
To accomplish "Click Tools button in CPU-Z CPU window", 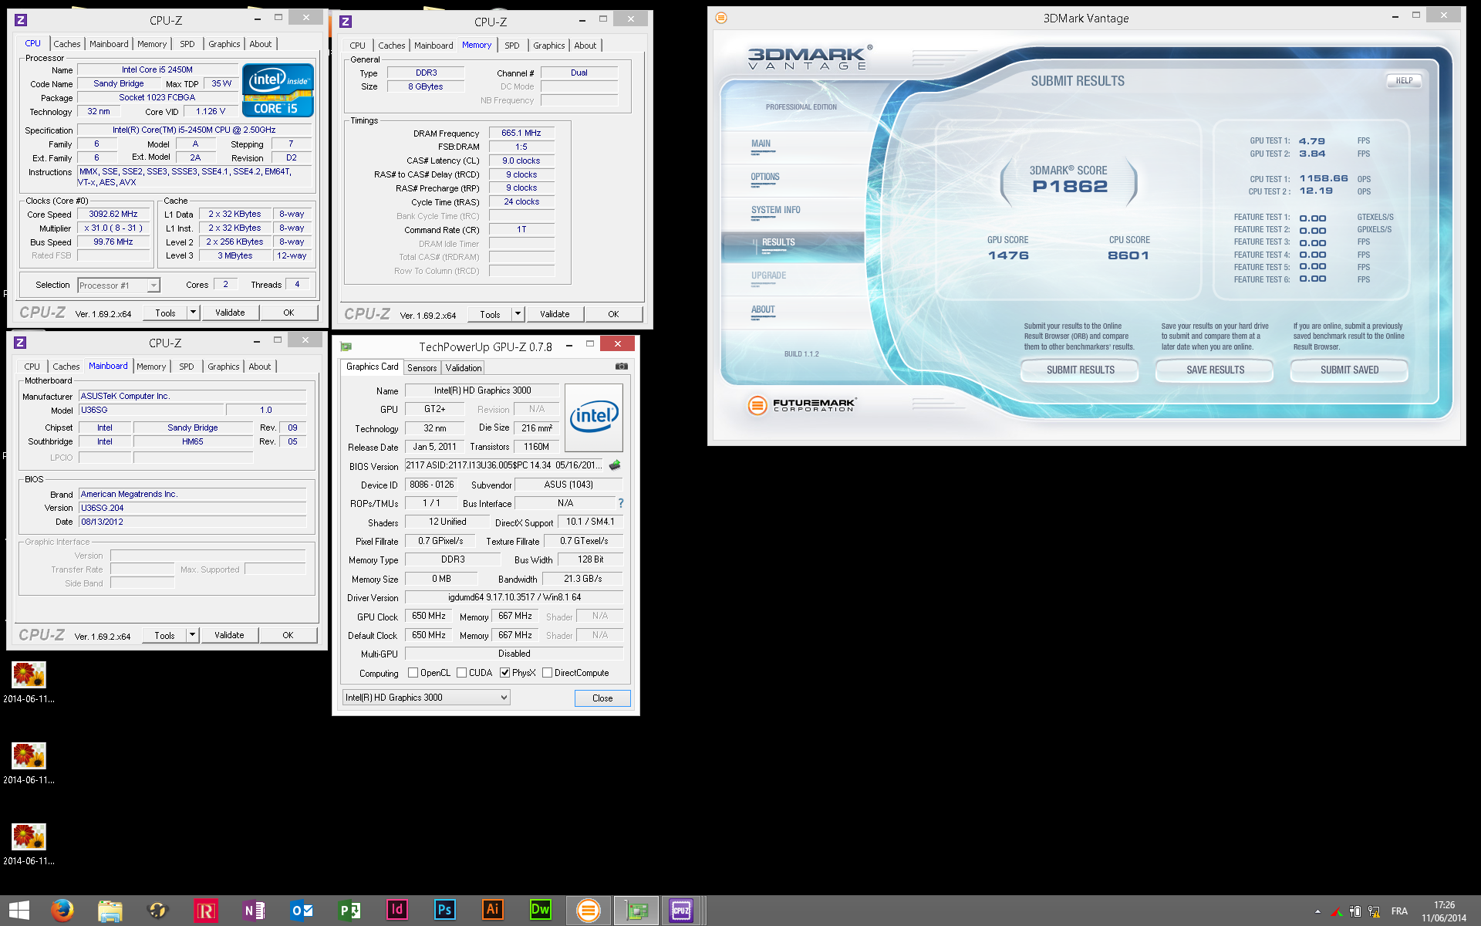I will (165, 313).
